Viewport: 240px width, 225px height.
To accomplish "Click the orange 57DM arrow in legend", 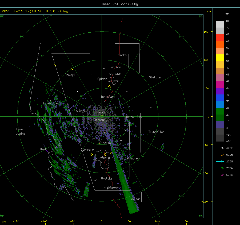I will (220, 155).
